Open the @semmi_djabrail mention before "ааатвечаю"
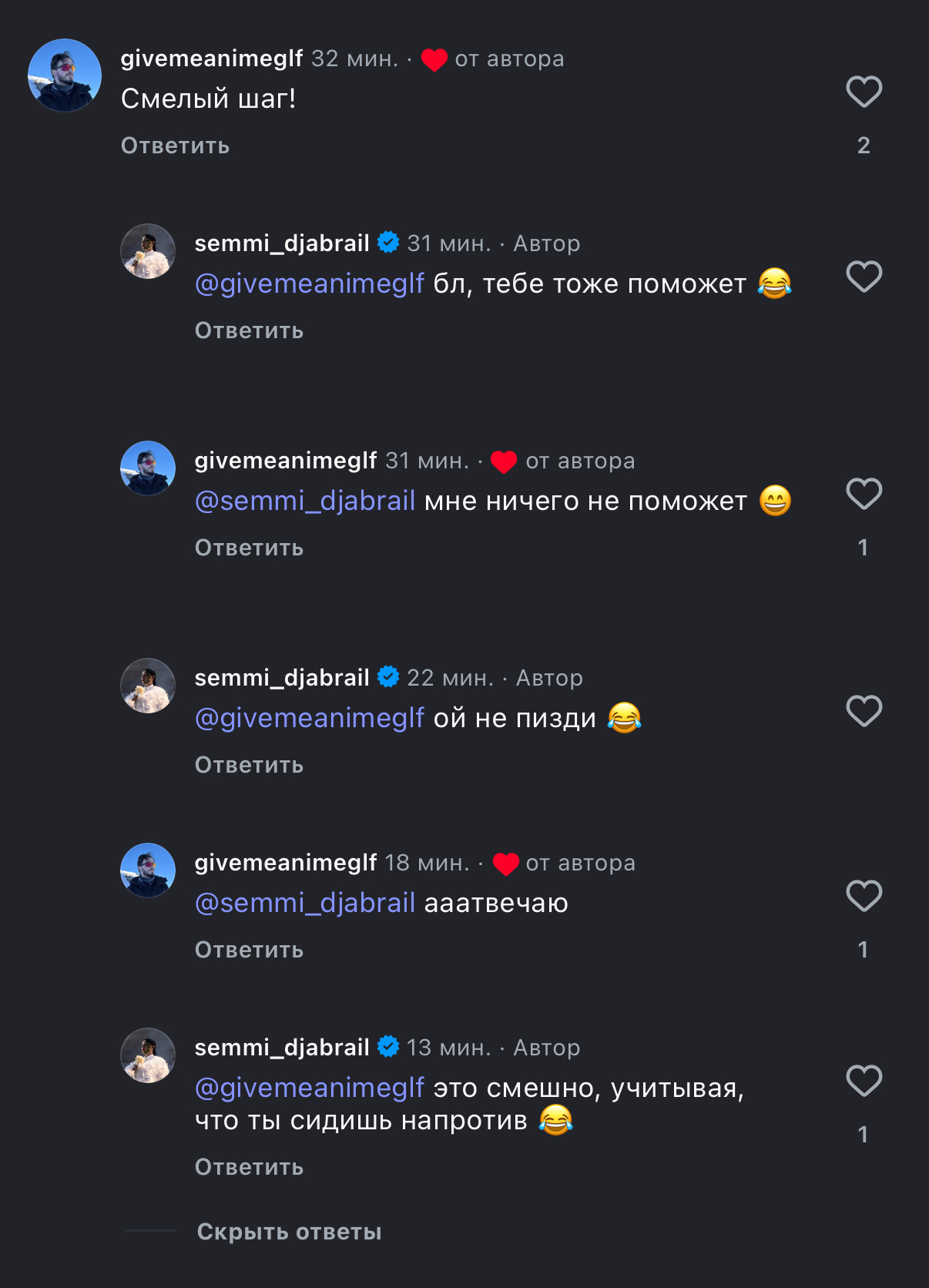This screenshot has height=1288, width=929. tap(305, 903)
